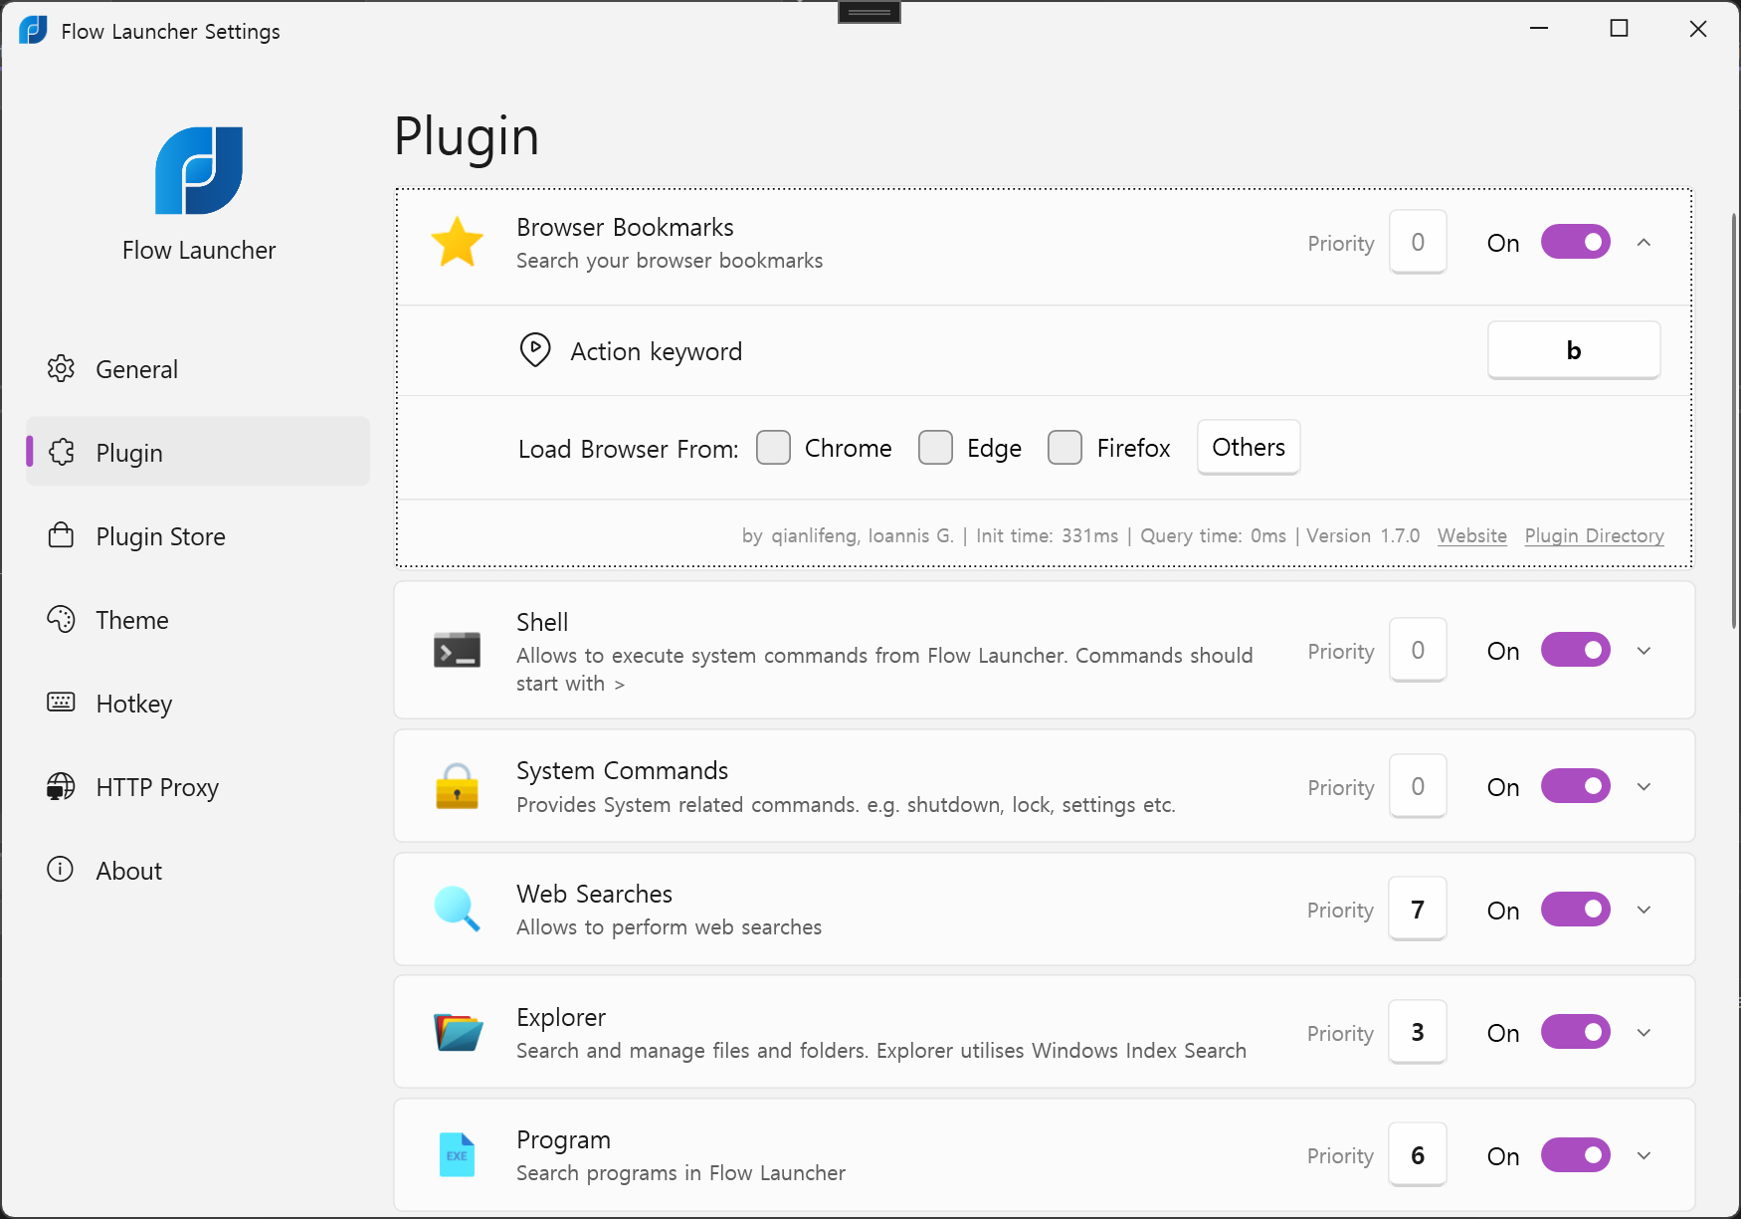Disable the Shell plugin switch
Screen dimensions: 1741x1219
[x=1576, y=650]
